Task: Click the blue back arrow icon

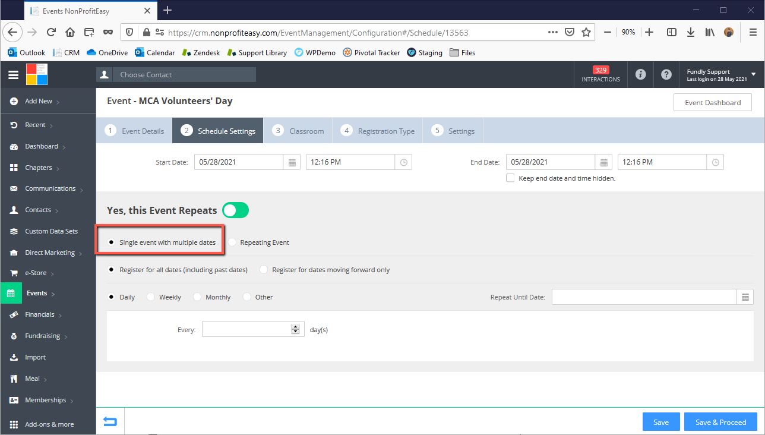Action: [x=110, y=422]
